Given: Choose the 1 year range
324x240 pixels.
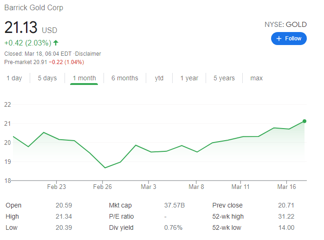Looking at the screenshot, I should (x=189, y=78).
